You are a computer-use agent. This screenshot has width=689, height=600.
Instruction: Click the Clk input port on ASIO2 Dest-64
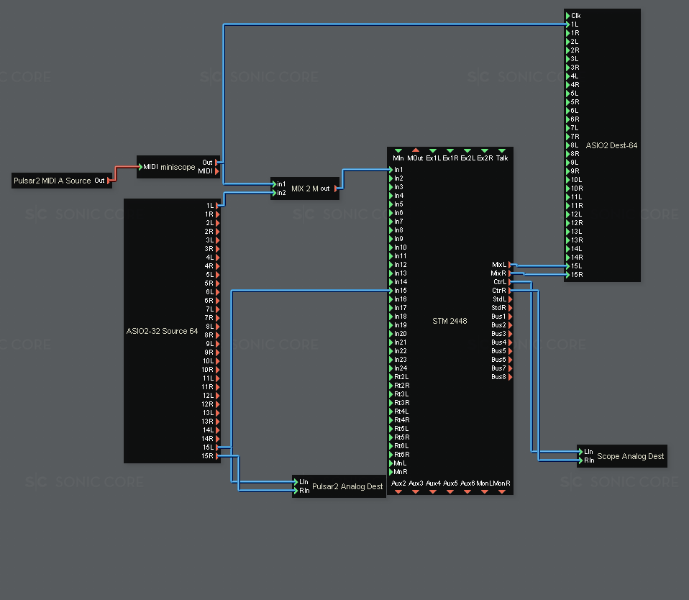(x=567, y=16)
